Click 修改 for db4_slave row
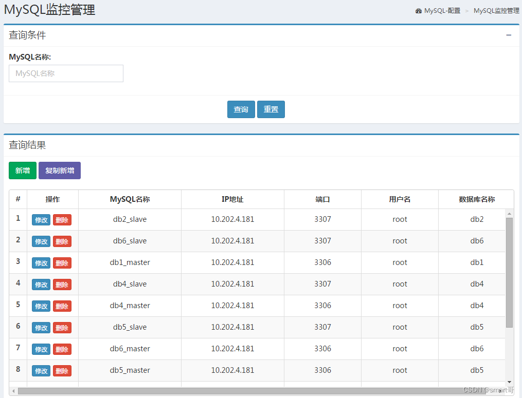522x398 pixels. (x=41, y=285)
